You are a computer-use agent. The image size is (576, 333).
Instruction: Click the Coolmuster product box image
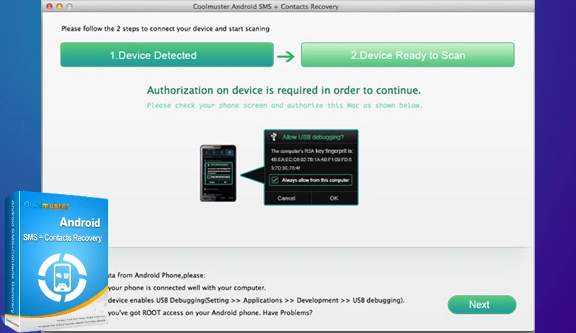click(57, 260)
